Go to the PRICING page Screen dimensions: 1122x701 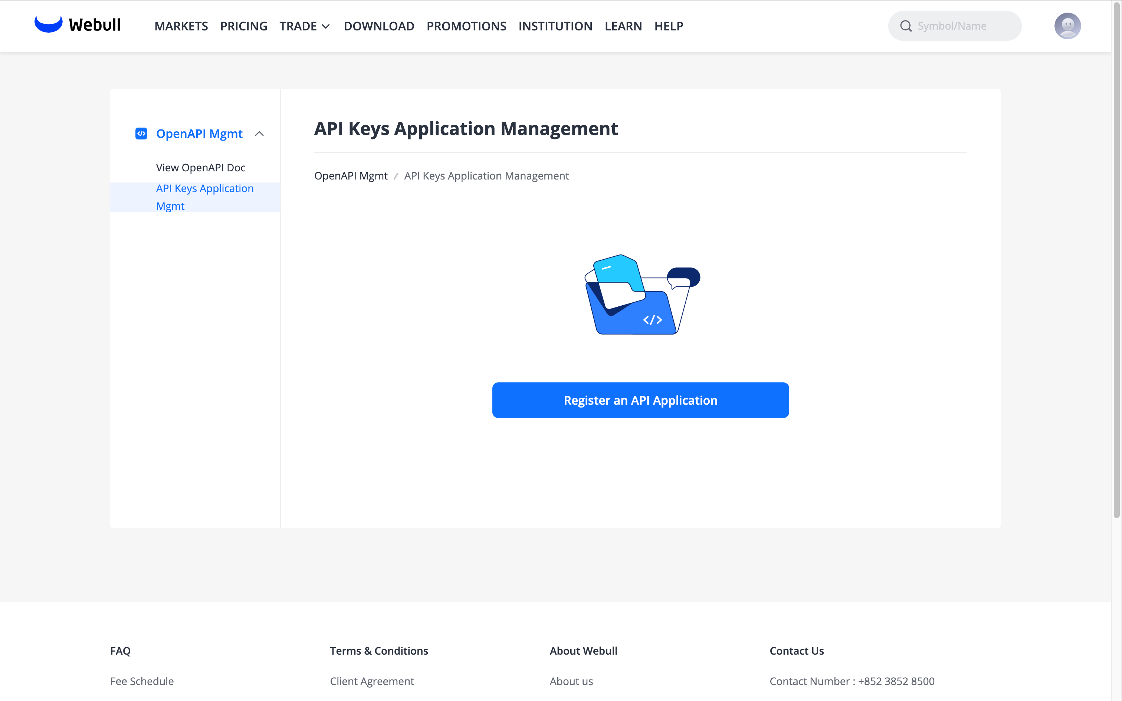[243, 26]
